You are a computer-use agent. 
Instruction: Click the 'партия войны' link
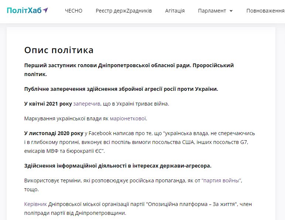(222, 181)
